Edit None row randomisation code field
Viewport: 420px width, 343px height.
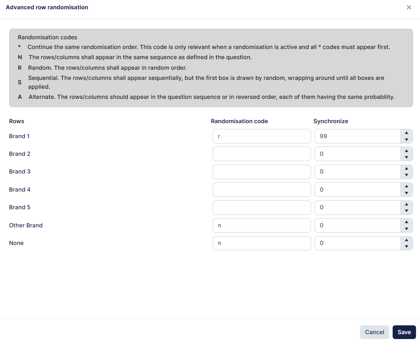coord(262,243)
